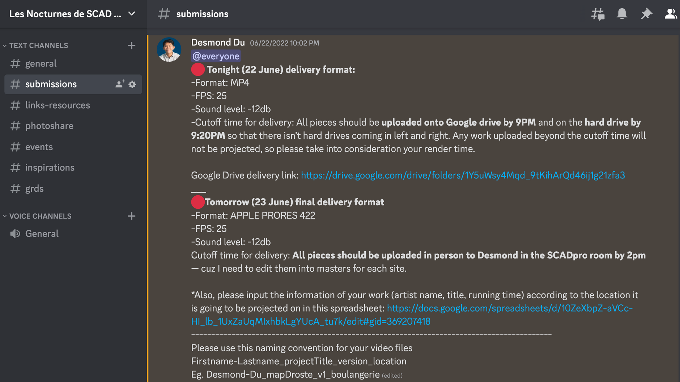
Task: Open notification settings bell icon
Action: coord(622,14)
